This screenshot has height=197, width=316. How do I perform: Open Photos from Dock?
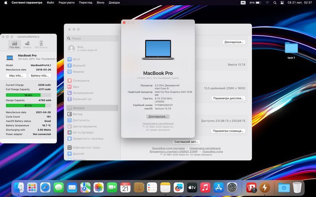(x=98, y=188)
